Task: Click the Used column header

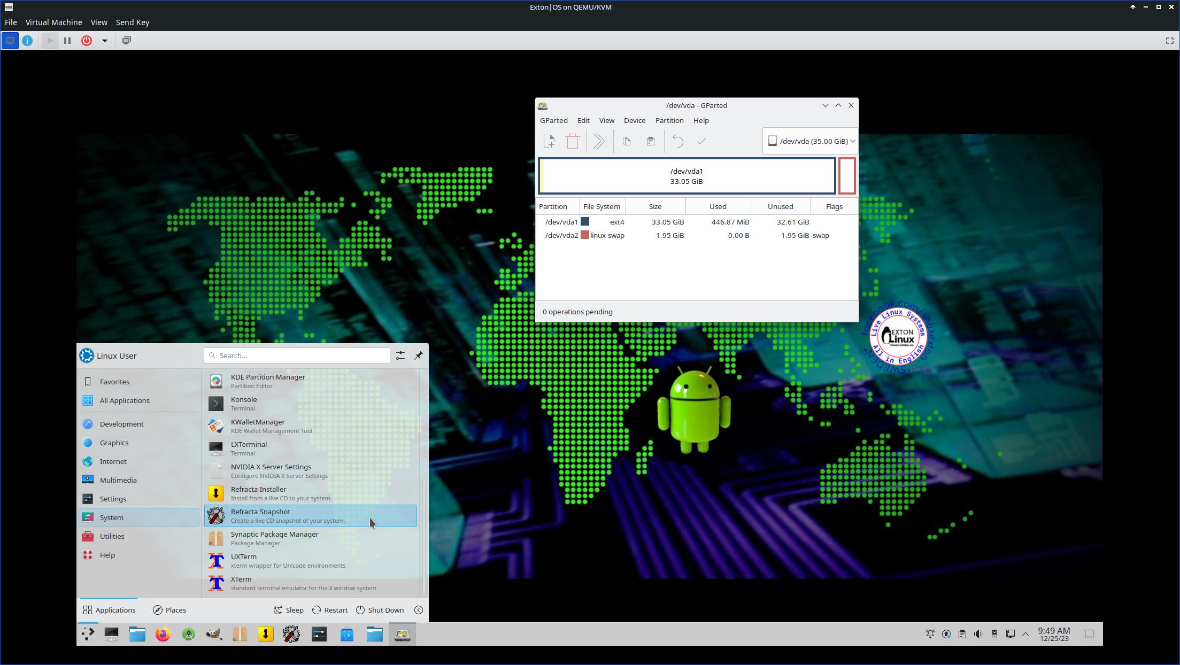Action: point(718,206)
